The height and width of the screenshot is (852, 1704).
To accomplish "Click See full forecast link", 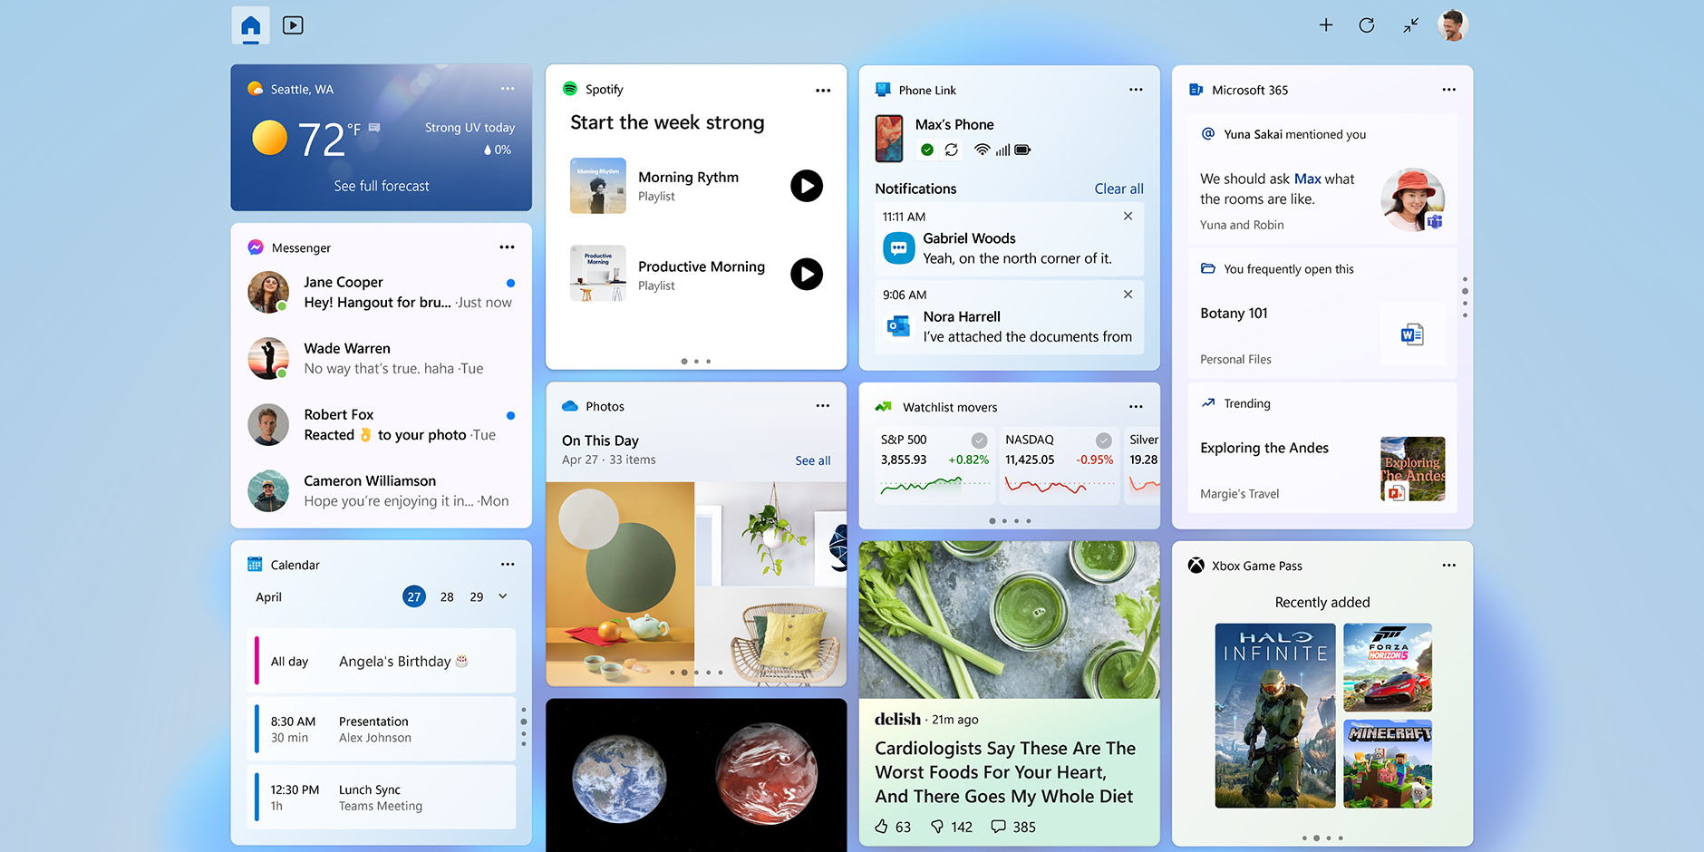I will 382,186.
